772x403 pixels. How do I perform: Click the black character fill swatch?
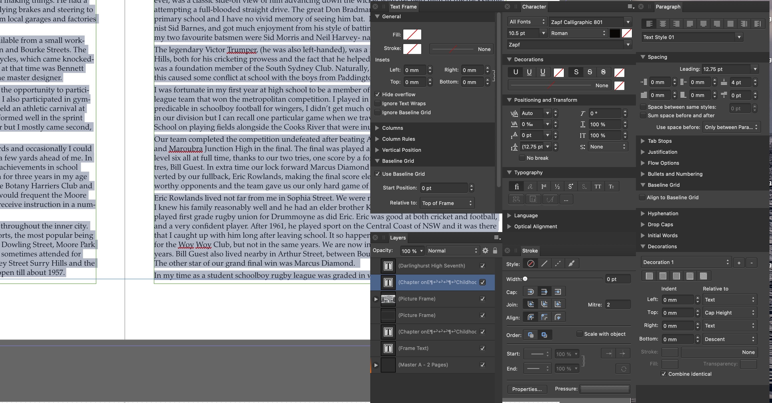pos(615,33)
